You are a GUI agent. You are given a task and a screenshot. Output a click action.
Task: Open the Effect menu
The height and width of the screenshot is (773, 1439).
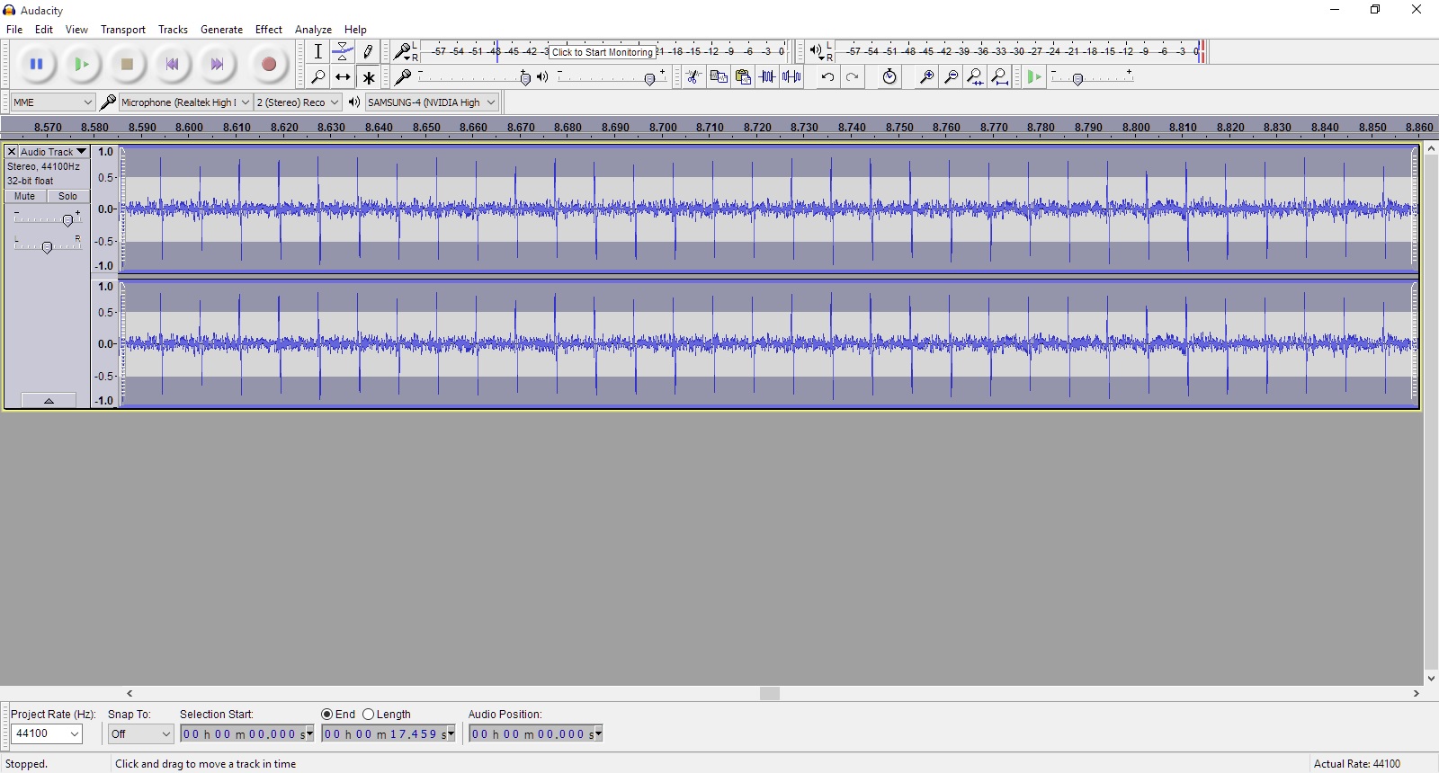(268, 30)
